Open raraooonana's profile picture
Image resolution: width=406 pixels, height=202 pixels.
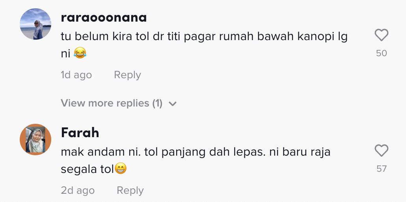(x=35, y=24)
